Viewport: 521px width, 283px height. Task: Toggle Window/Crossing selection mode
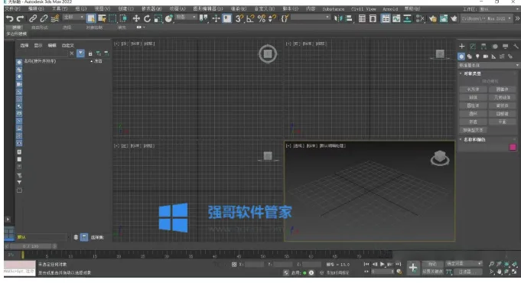point(123,18)
